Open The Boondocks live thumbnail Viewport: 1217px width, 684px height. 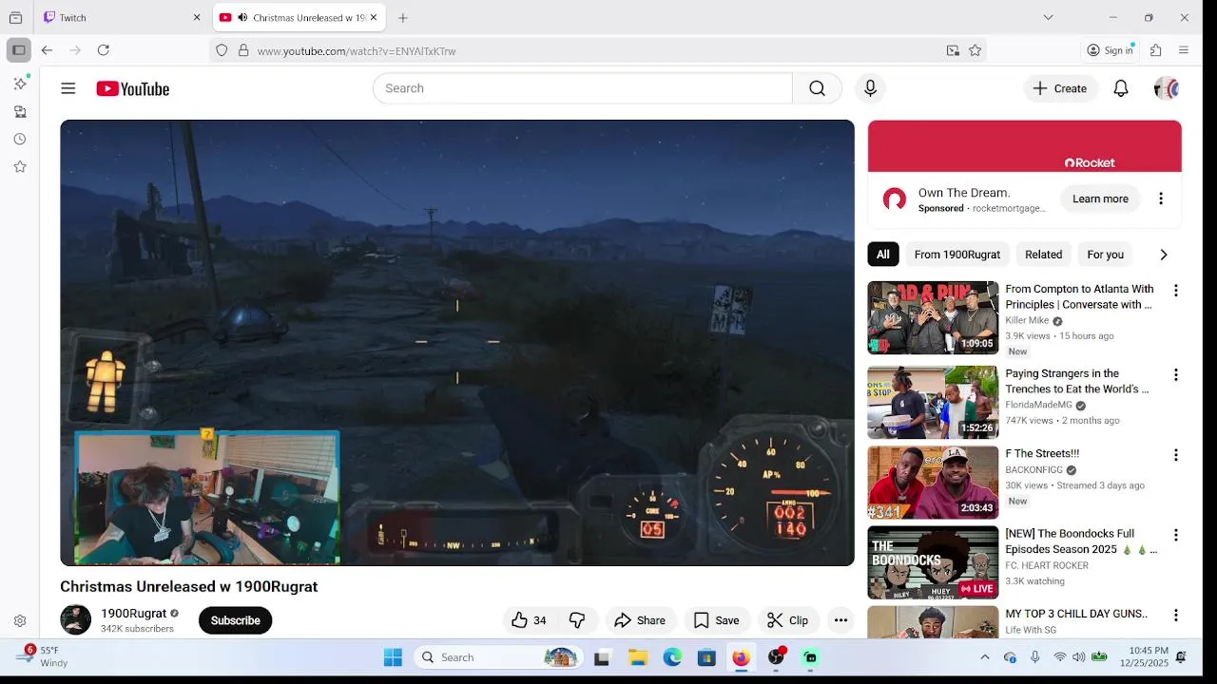click(933, 562)
